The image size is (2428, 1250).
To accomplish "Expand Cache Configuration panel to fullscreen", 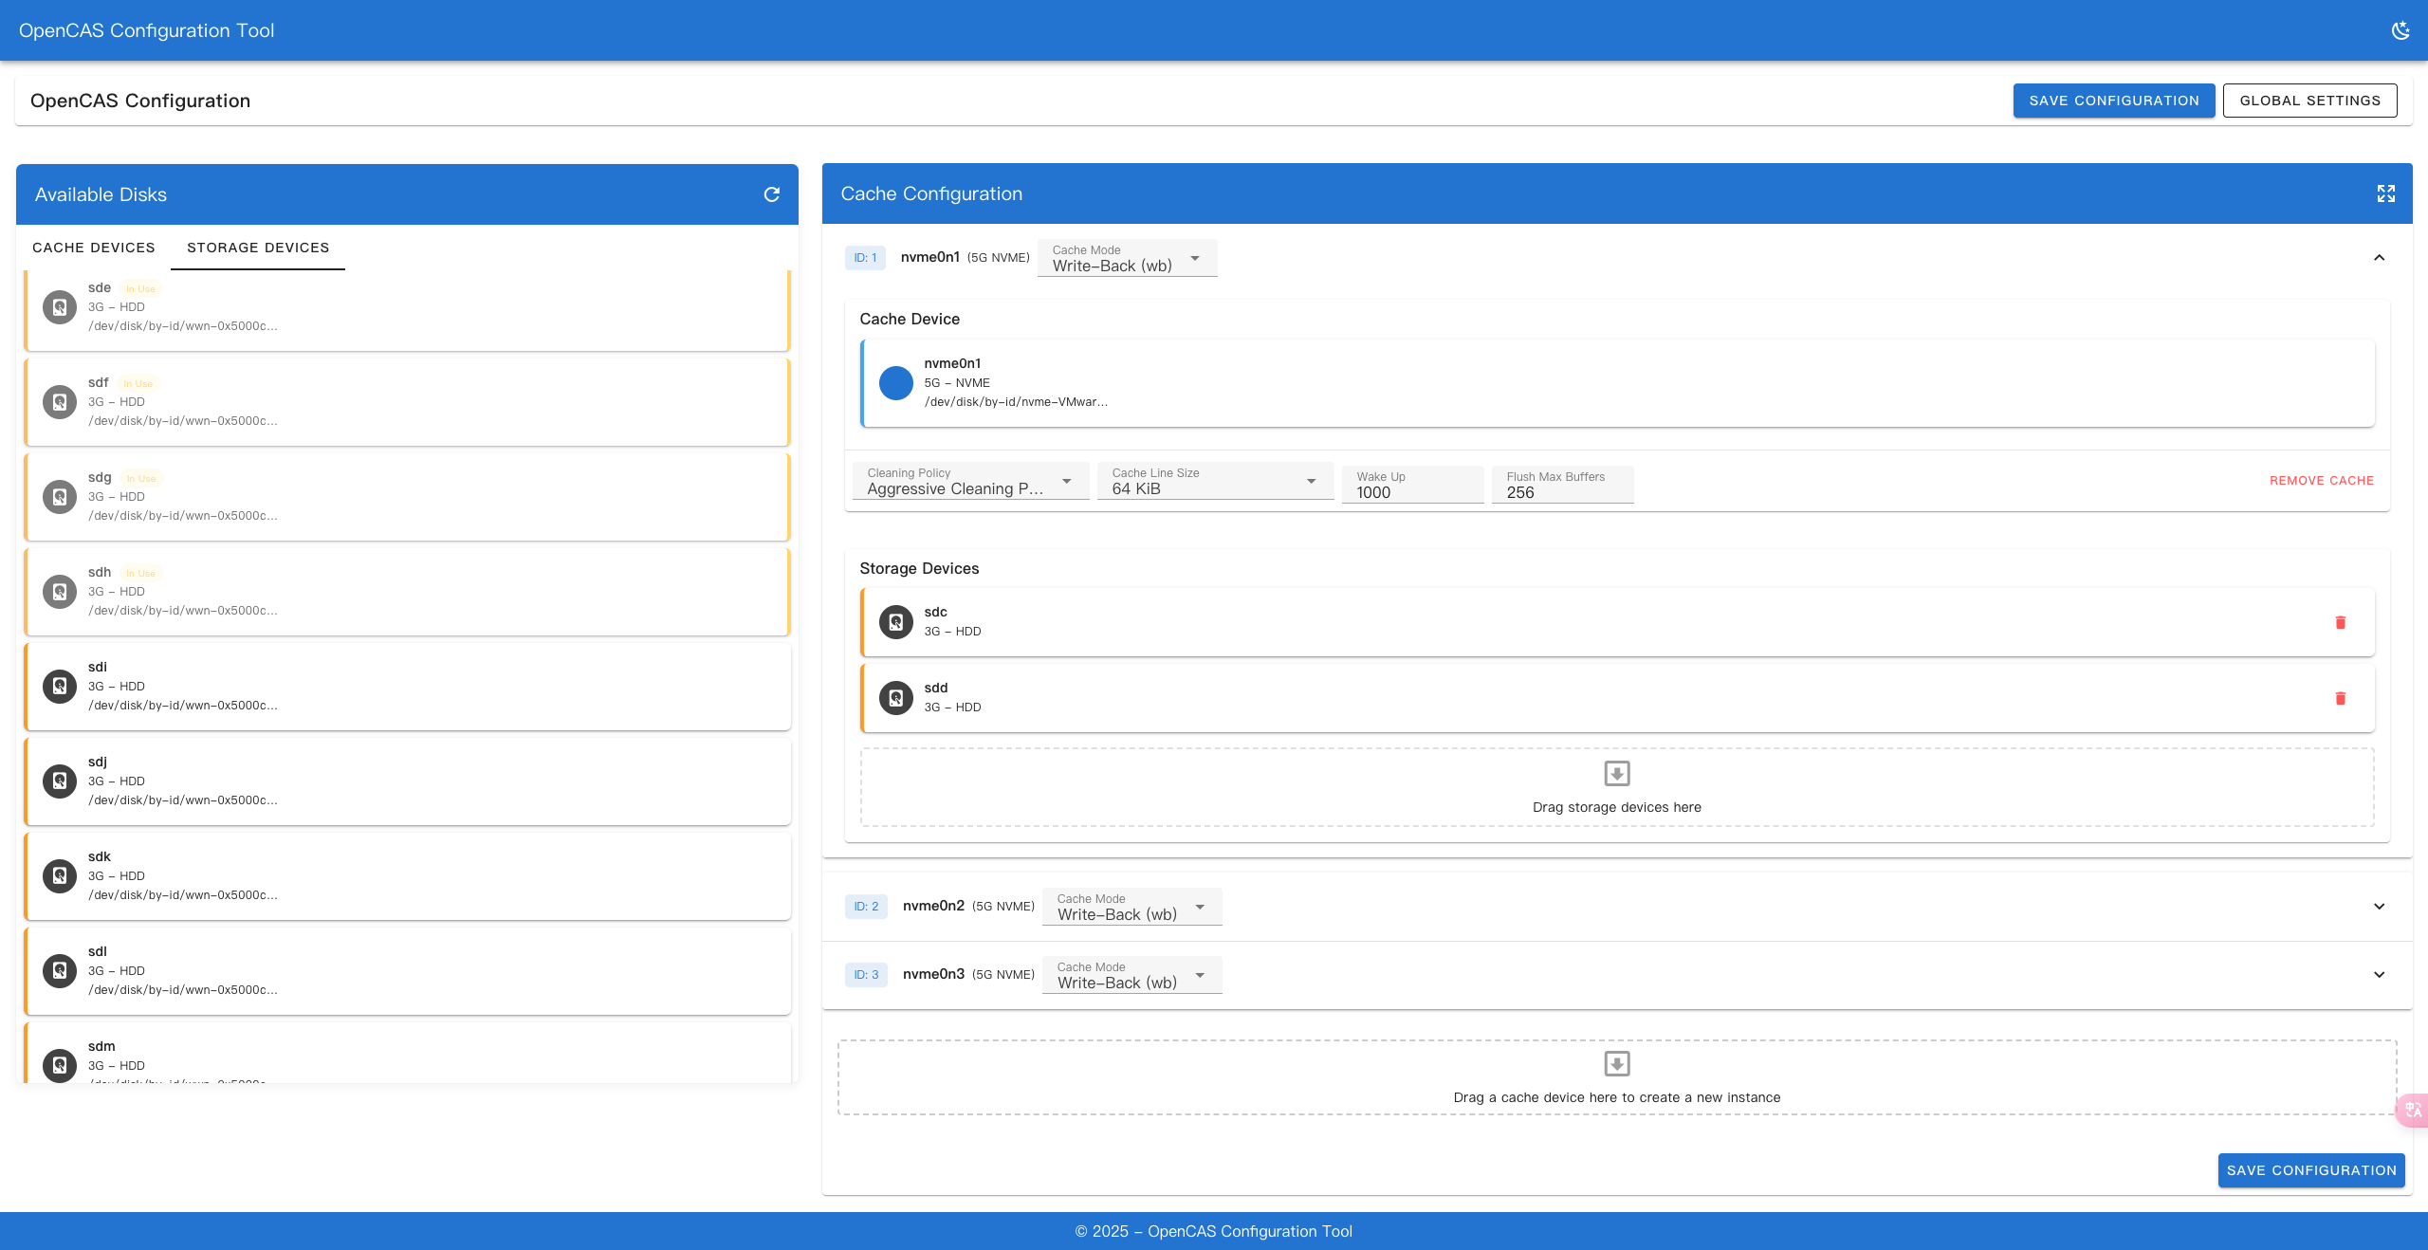I will pyautogui.click(x=2386, y=193).
